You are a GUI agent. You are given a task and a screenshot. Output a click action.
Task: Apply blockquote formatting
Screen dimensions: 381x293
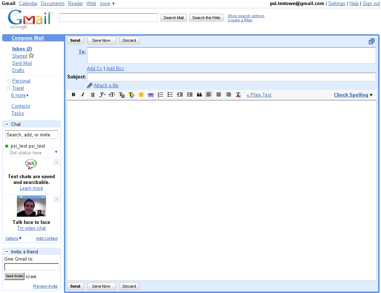coord(199,95)
